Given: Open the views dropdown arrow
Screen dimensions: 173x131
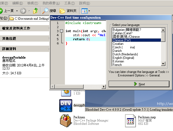Looking at the screenshot, I should [89, 11].
